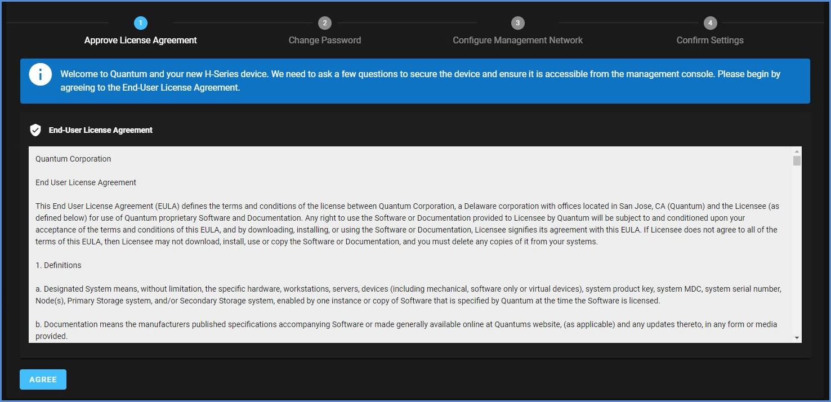The image size is (831, 402).
Task: Click the step 2 circle indicator
Action: coord(324,23)
